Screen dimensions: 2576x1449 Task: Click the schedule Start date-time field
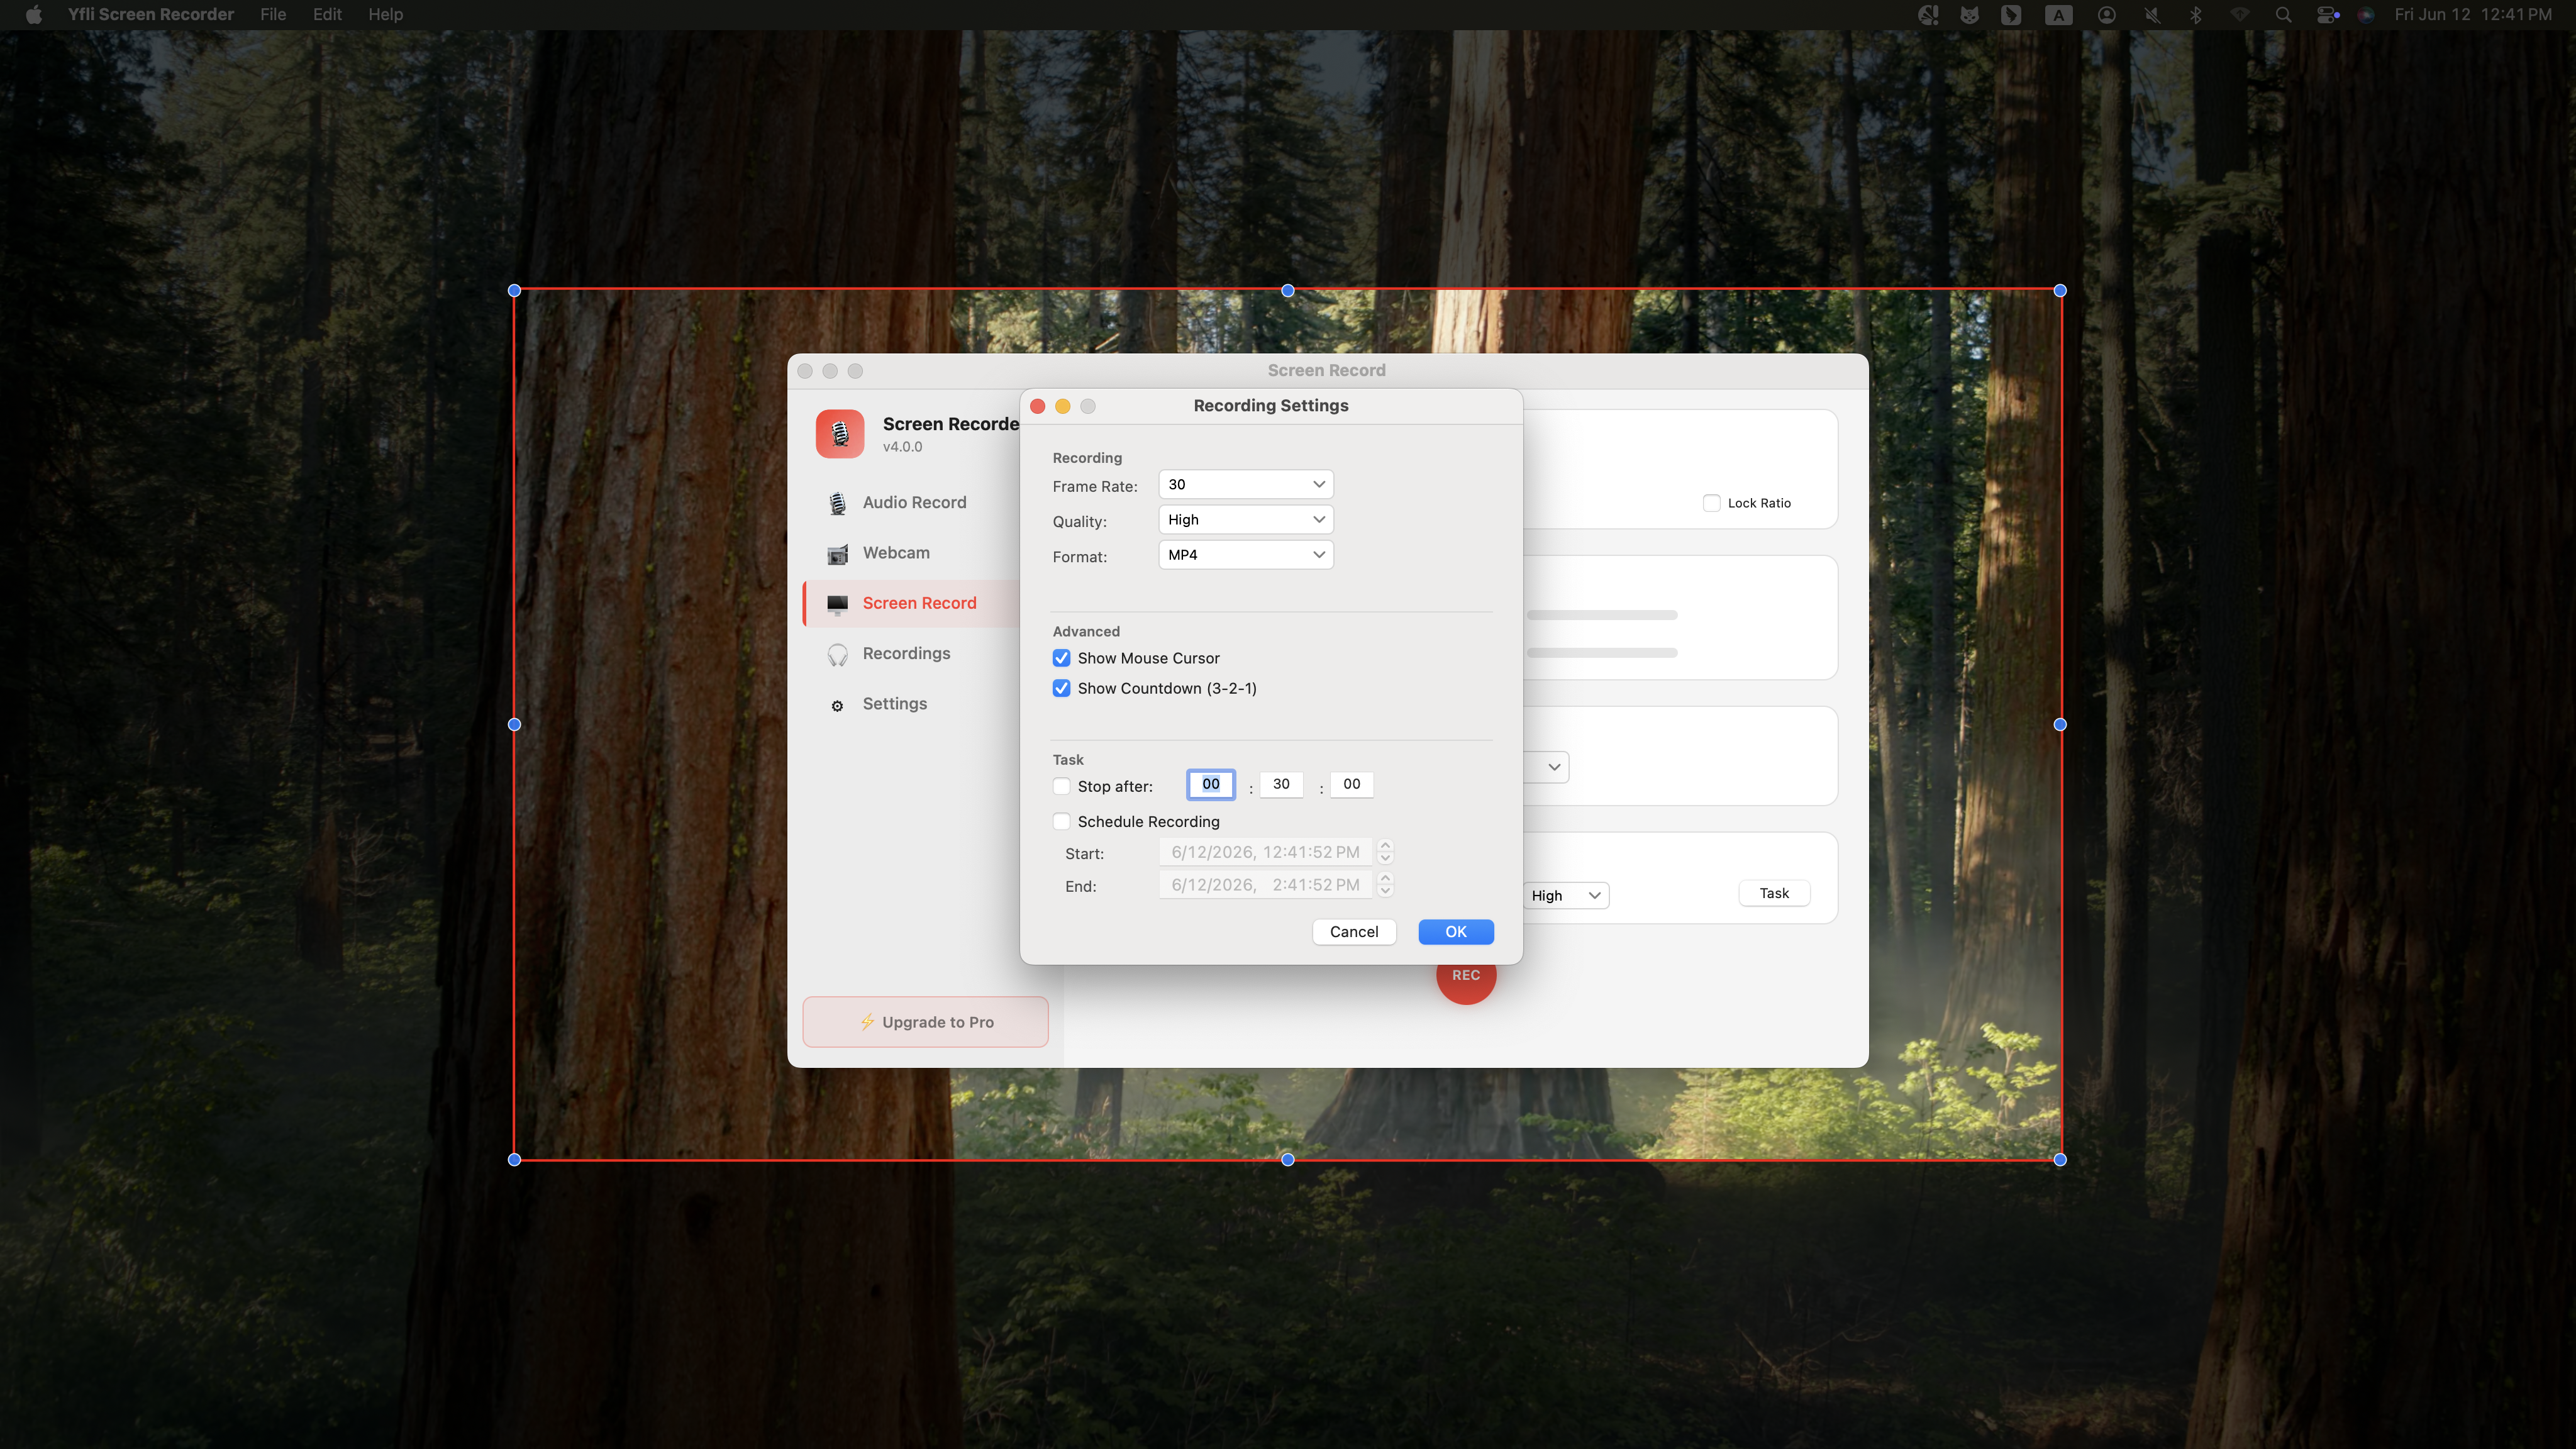click(x=1265, y=852)
